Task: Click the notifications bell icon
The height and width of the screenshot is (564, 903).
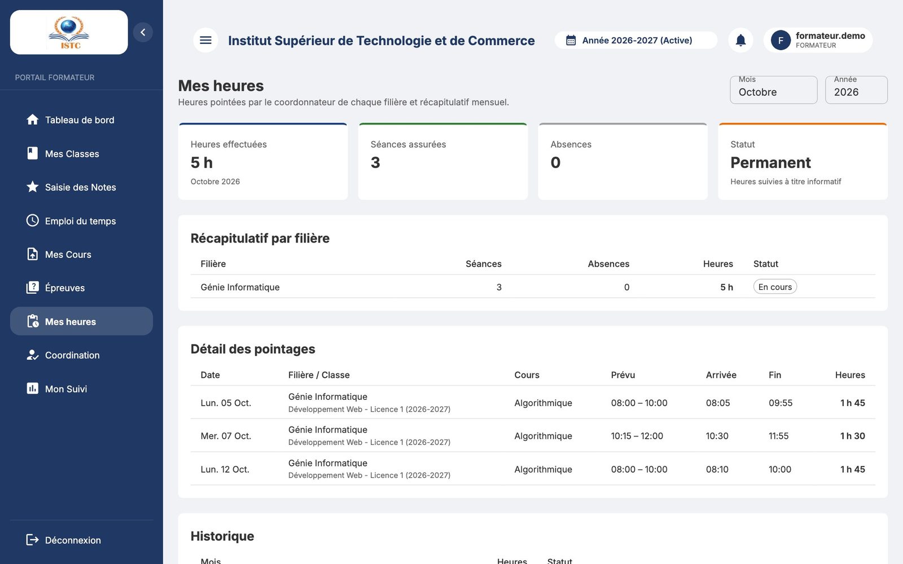Action: [740, 40]
